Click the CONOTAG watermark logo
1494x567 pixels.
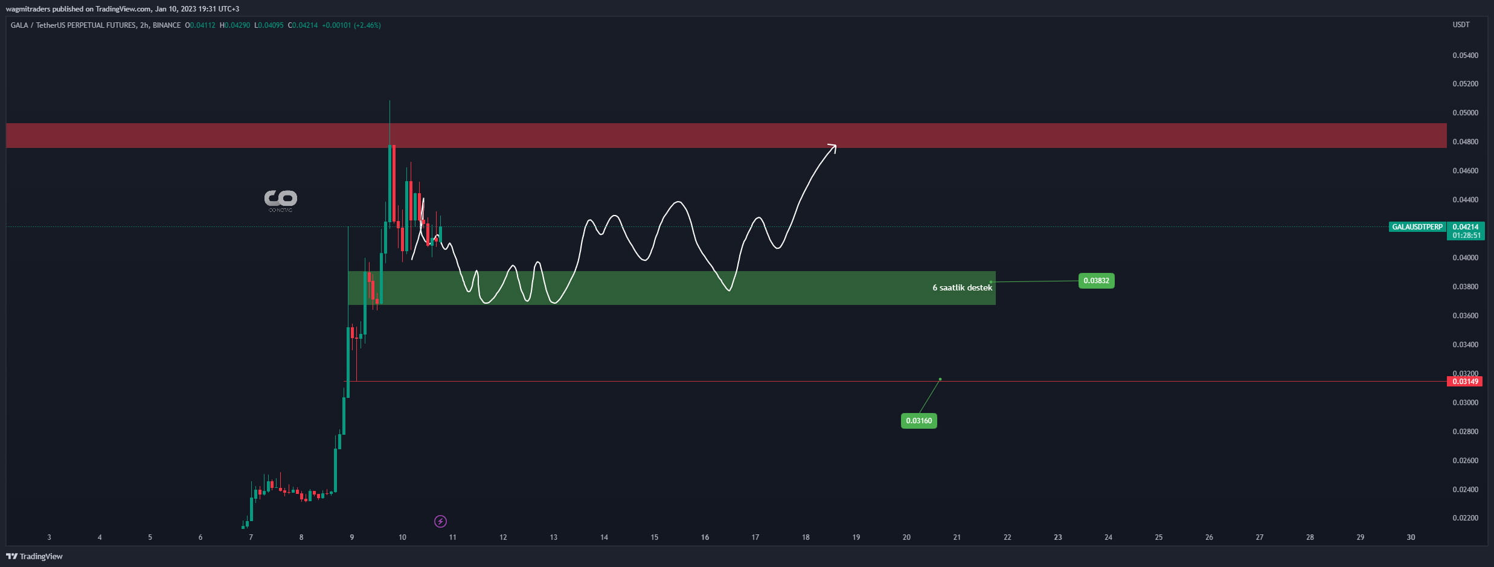click(x=281, y=199)
